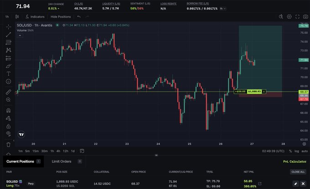Toggle log scale mode
This screenshot has width=310, height=189.
[x=297, y=151]
